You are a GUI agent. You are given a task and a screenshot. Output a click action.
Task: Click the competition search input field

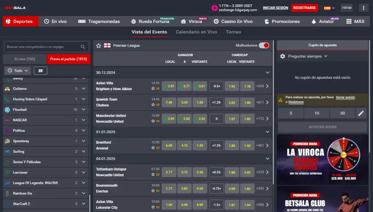point(42,47)
